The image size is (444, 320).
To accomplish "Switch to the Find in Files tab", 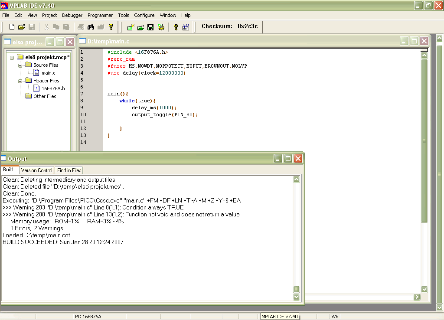I will click(69, 170).
